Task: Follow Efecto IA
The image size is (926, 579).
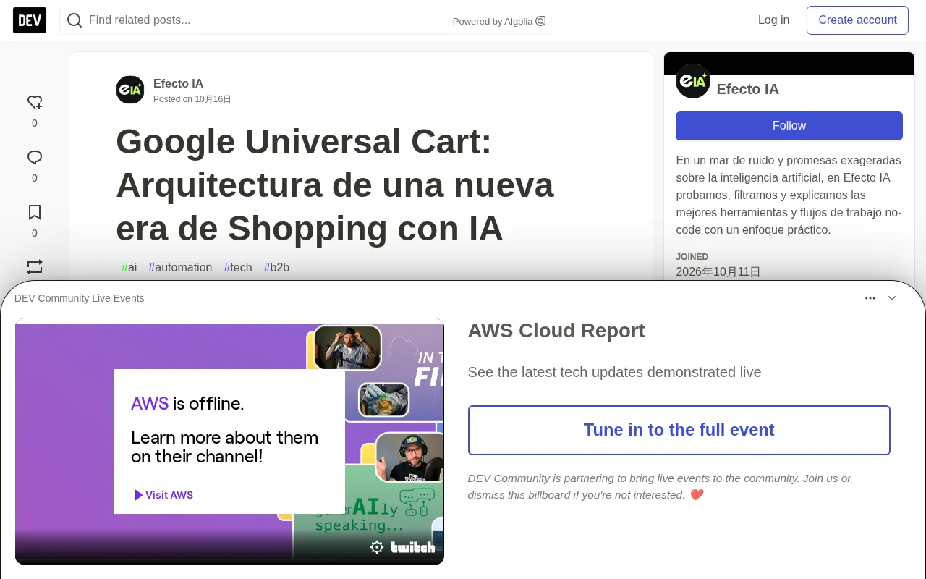Action: [789, 126]
